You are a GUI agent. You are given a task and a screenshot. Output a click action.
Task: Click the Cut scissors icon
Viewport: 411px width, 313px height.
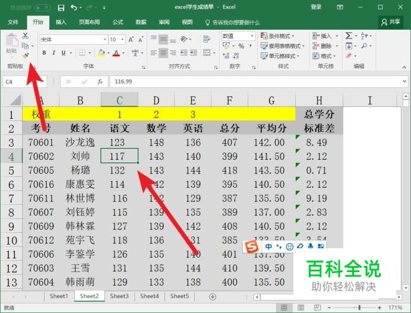click(x=25, y=36)
